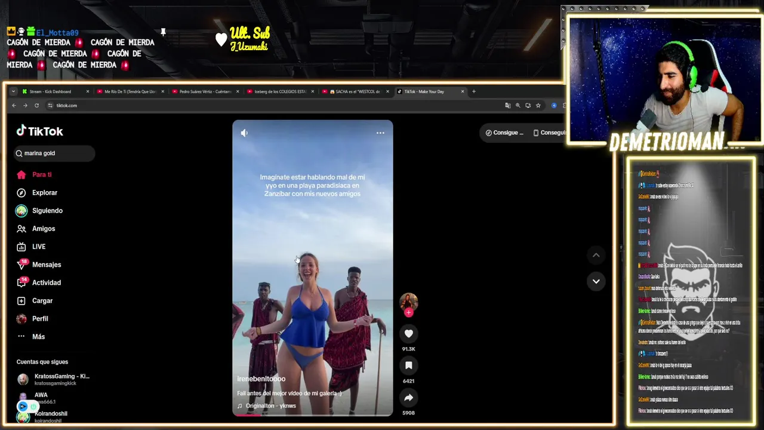764x430 pixels.
Task: View site information icon in address bar
Action: click(50, 106)
